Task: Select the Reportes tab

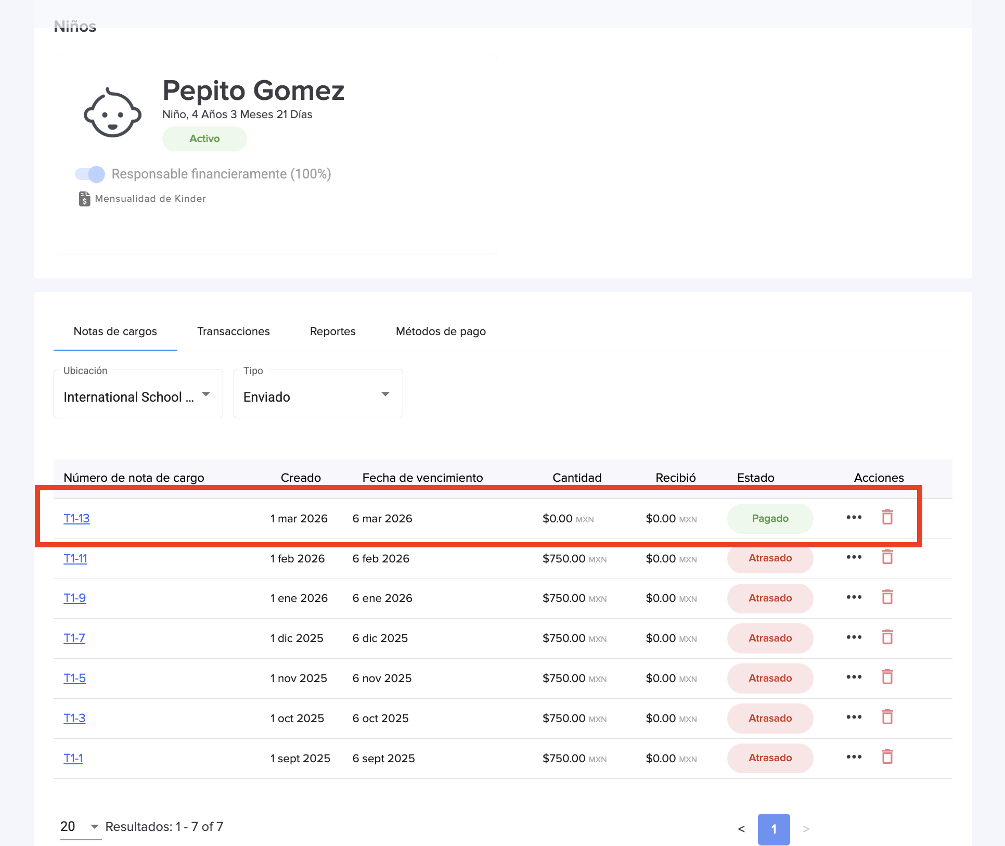Action: pyautogui.click(x=332, y=331)
